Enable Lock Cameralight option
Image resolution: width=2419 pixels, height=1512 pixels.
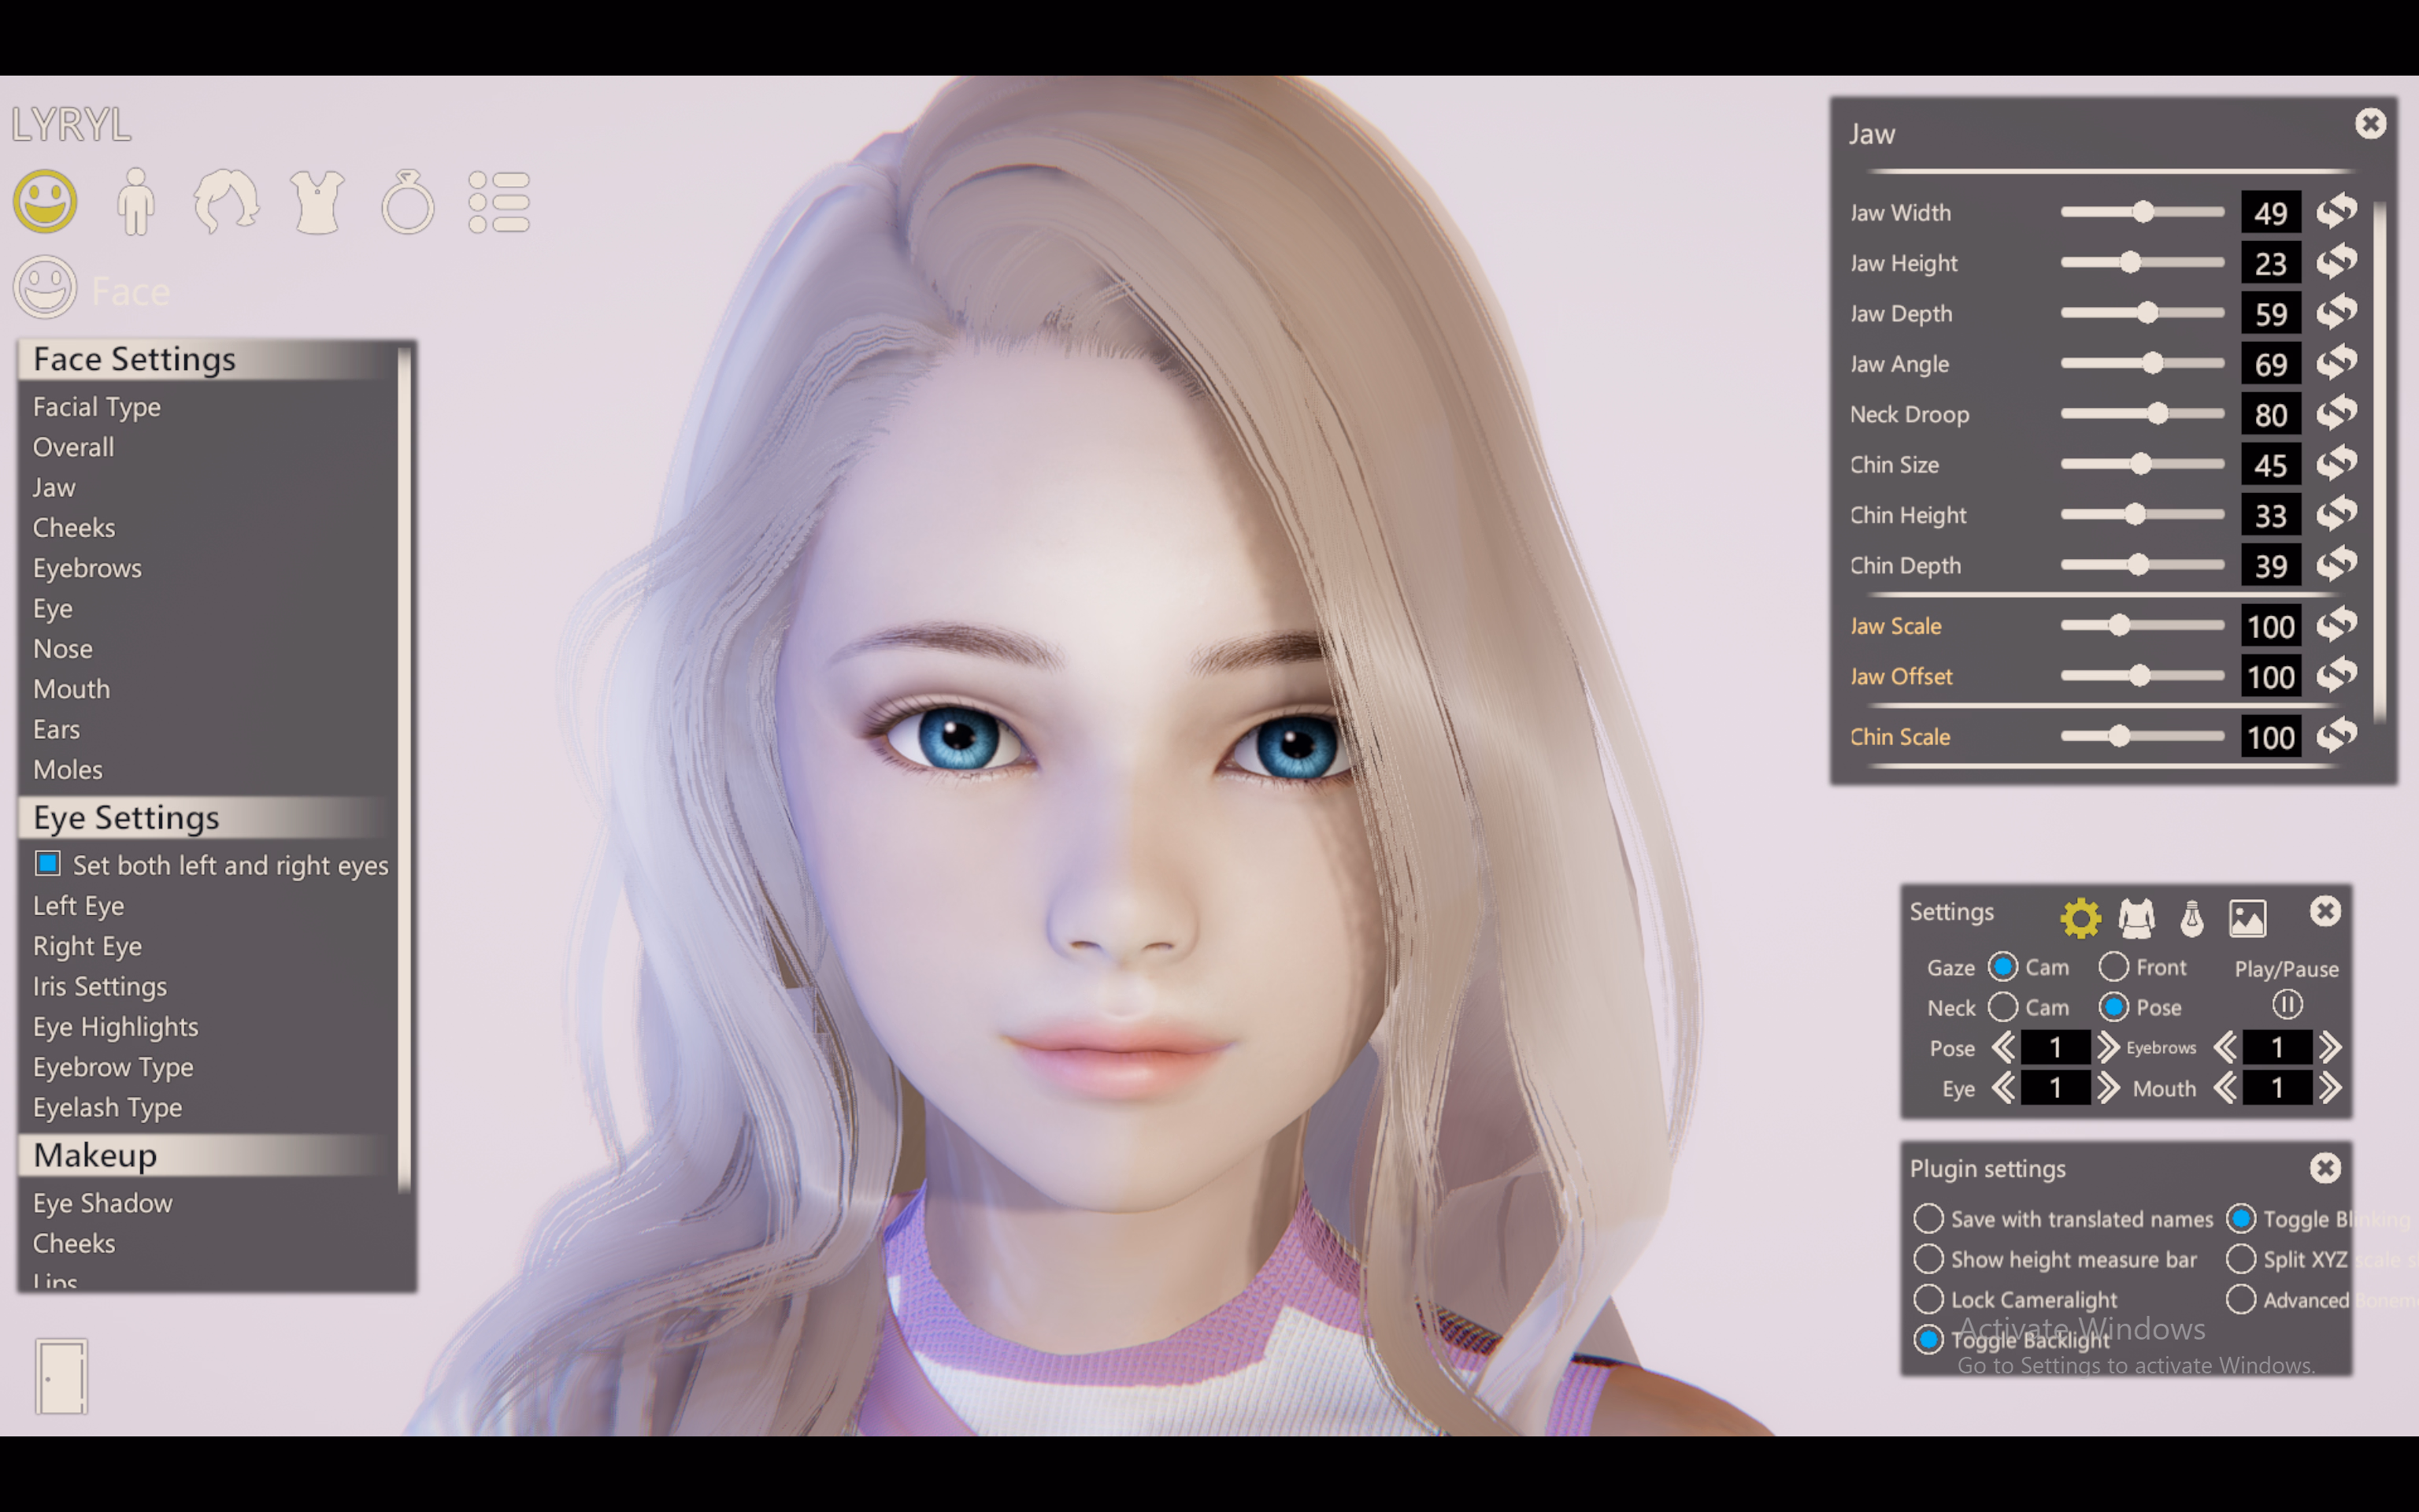click(1928, 1299)
